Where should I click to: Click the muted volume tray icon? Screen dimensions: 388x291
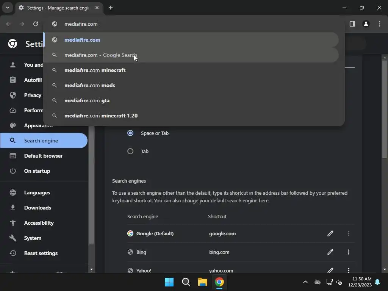click(339, 282)
